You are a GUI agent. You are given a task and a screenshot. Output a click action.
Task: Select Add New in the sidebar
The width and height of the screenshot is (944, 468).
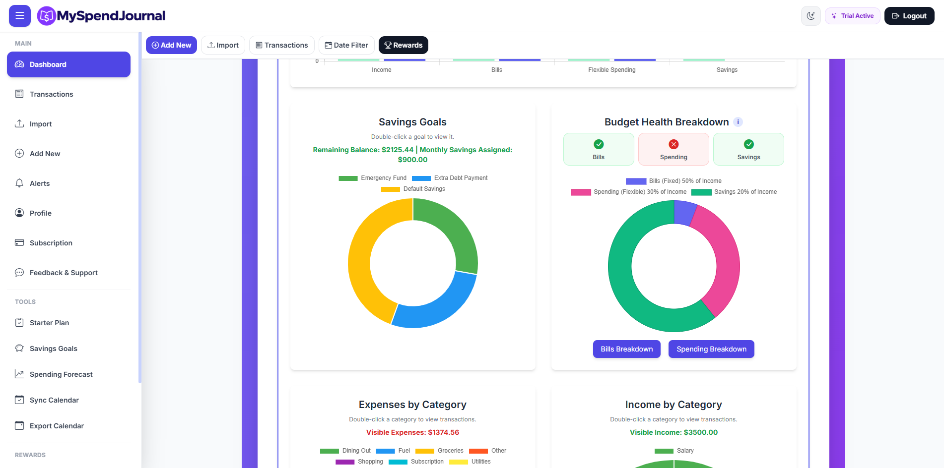tap(68, 154)
